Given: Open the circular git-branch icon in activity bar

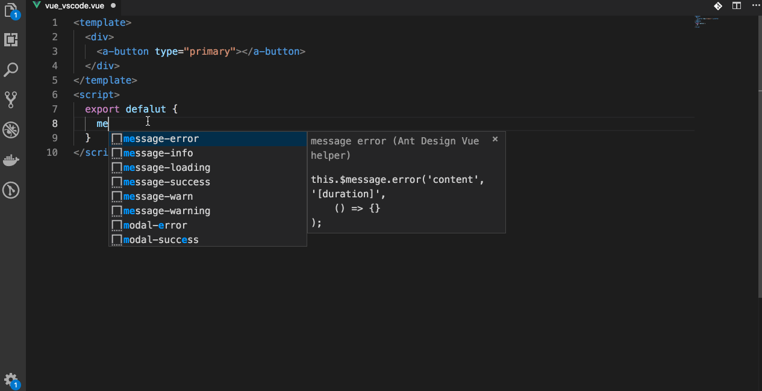Looking at the screenshot, I should pyautogui.click(x=11, y=190).
